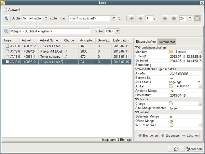Click the Auswahl document icon
This screenshot has width=205, height=154.
click(5, 10)
